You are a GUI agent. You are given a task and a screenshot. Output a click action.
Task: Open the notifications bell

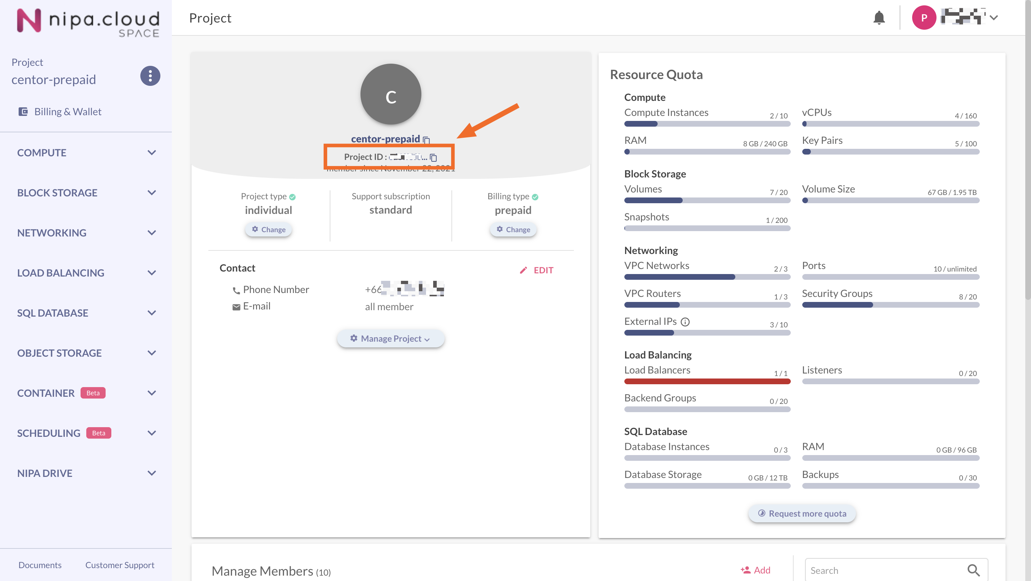(879, 18)
